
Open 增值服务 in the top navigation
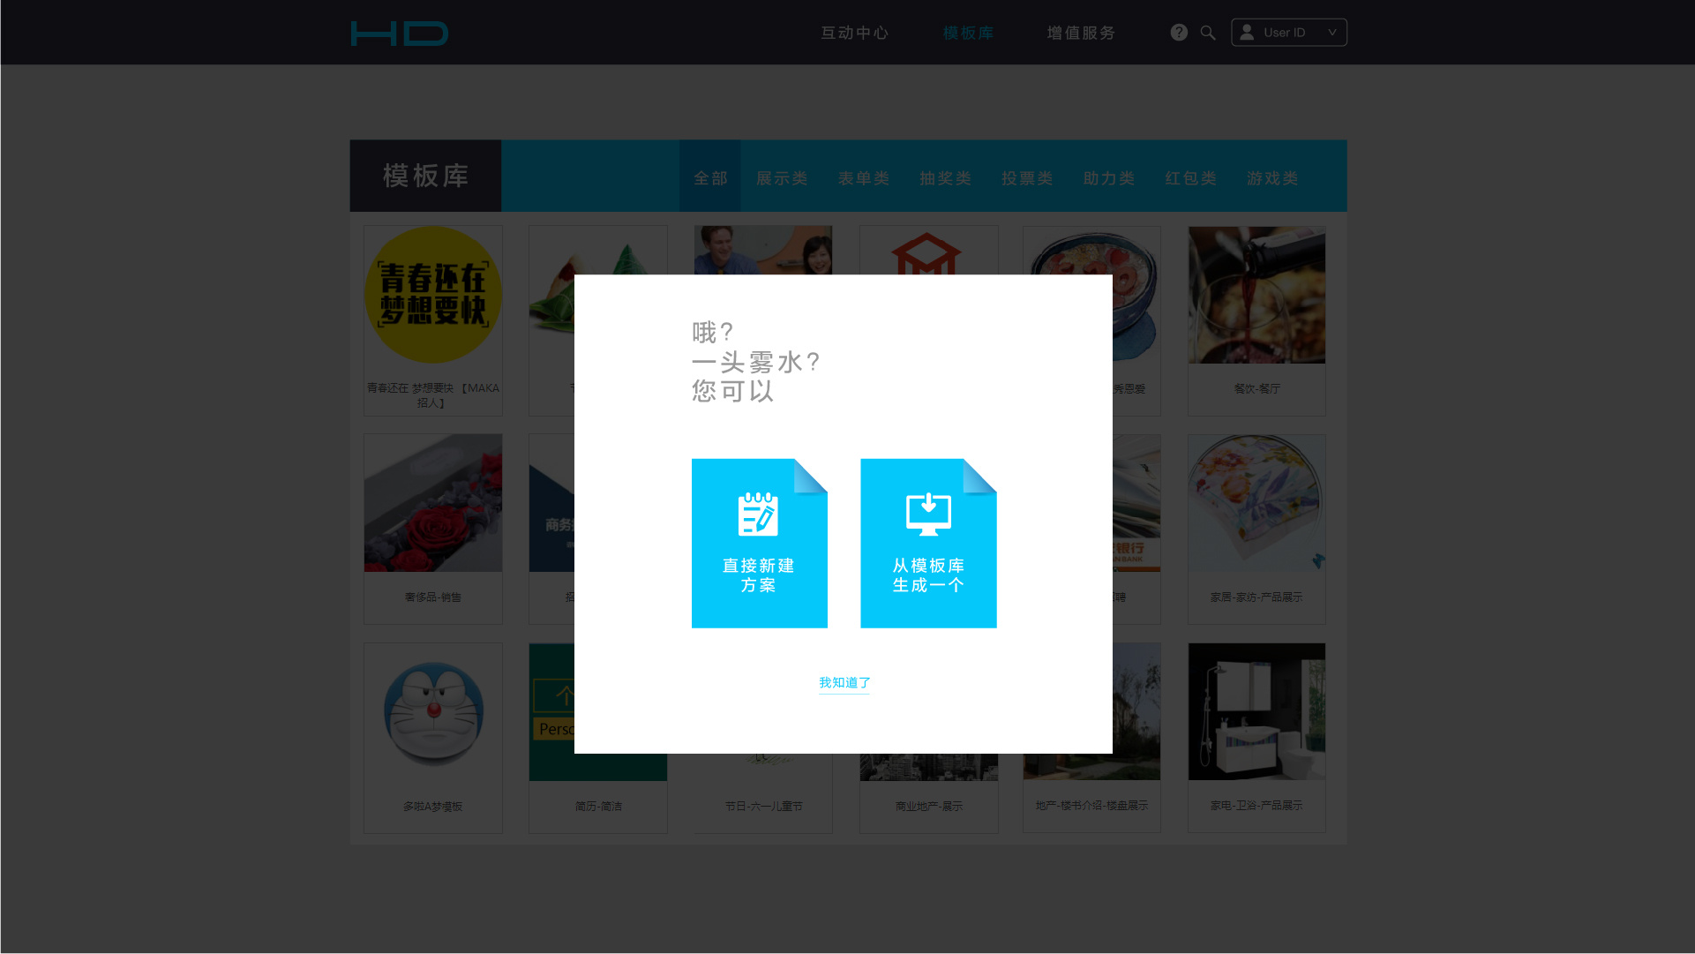pos(1081,33)
